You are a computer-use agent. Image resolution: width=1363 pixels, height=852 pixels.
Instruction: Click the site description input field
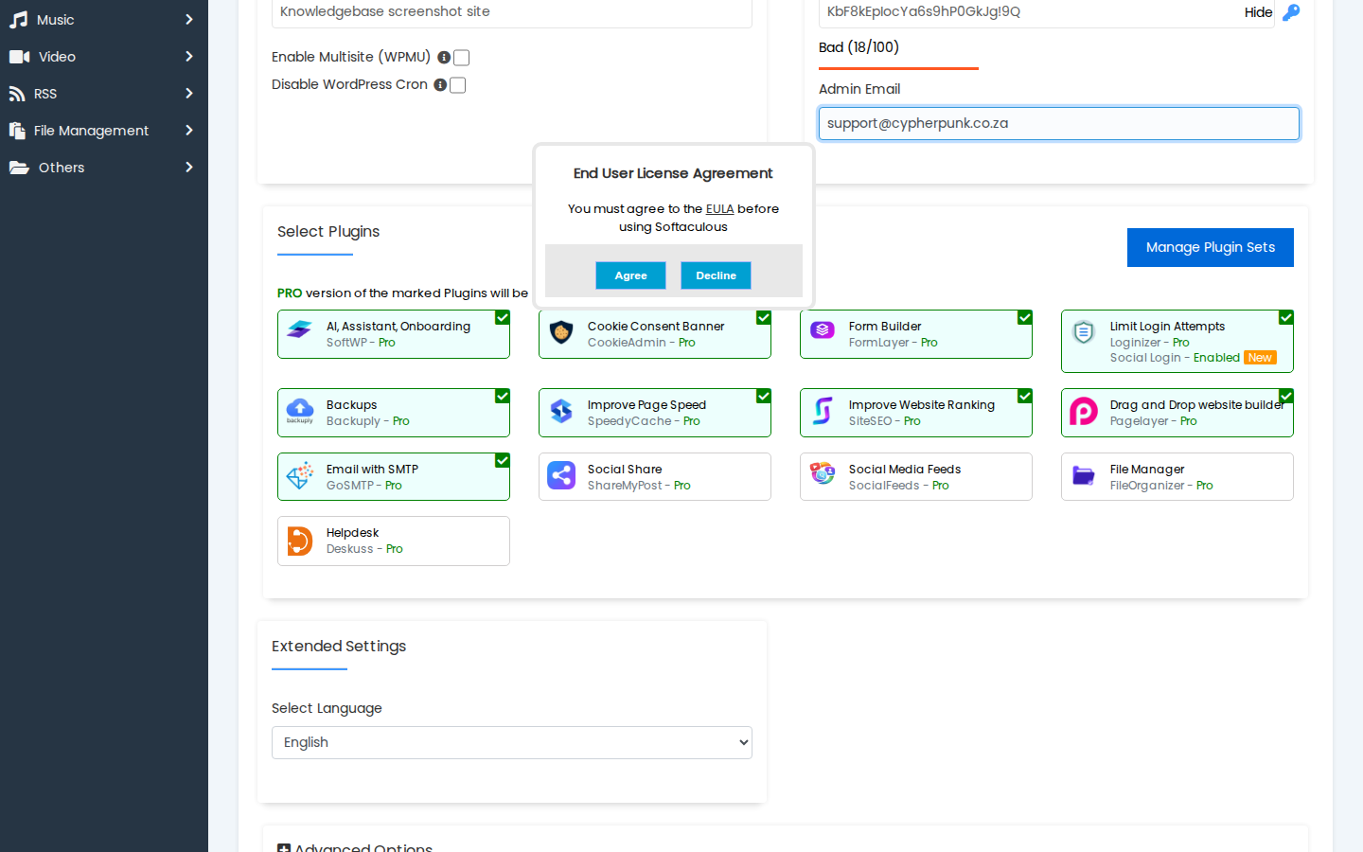(x=512, y=12)
